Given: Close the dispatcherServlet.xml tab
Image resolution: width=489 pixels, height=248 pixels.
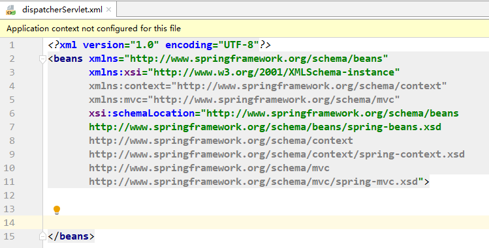Looking at the screenshot, I should (108, 9).
